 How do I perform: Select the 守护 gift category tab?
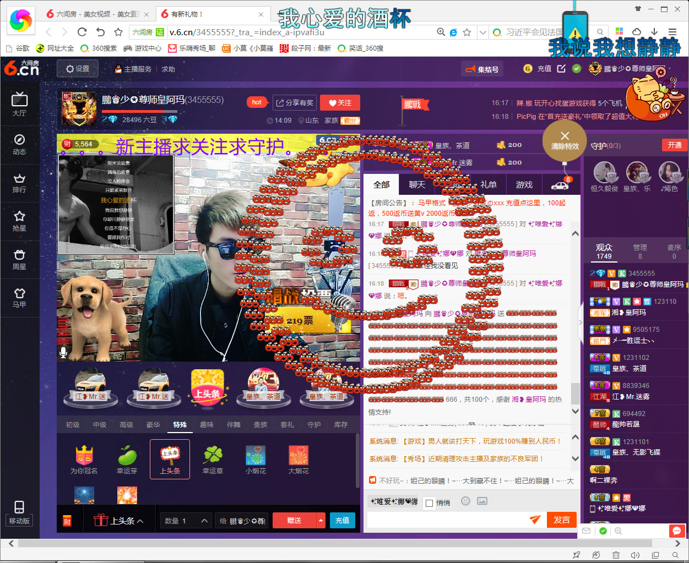pos(314,425)
